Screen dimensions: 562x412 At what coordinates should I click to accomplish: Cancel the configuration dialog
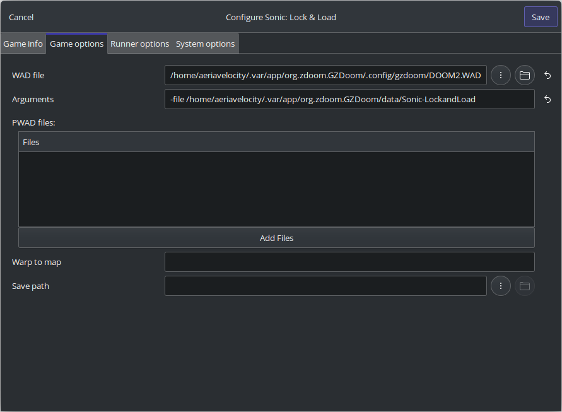pyautogui.click(x=21, y=17)
